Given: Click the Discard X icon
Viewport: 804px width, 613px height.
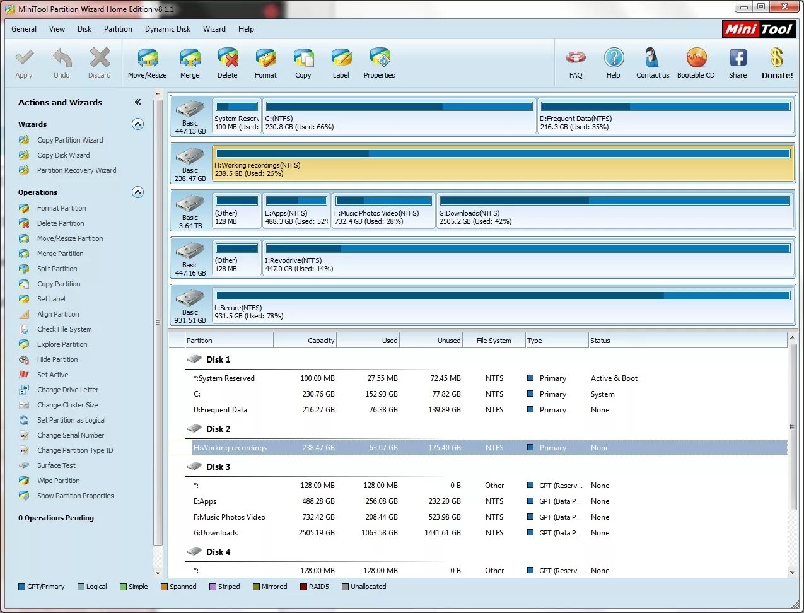Looking at the screenshot, I should 100,58.
